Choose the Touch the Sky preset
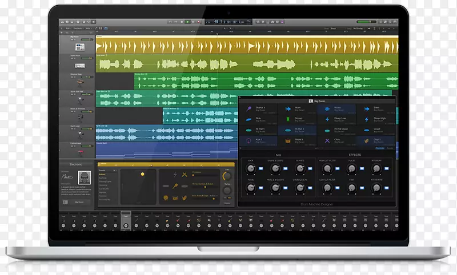The width and height of the screenshot is (457, 275). (x=105, y=200)
